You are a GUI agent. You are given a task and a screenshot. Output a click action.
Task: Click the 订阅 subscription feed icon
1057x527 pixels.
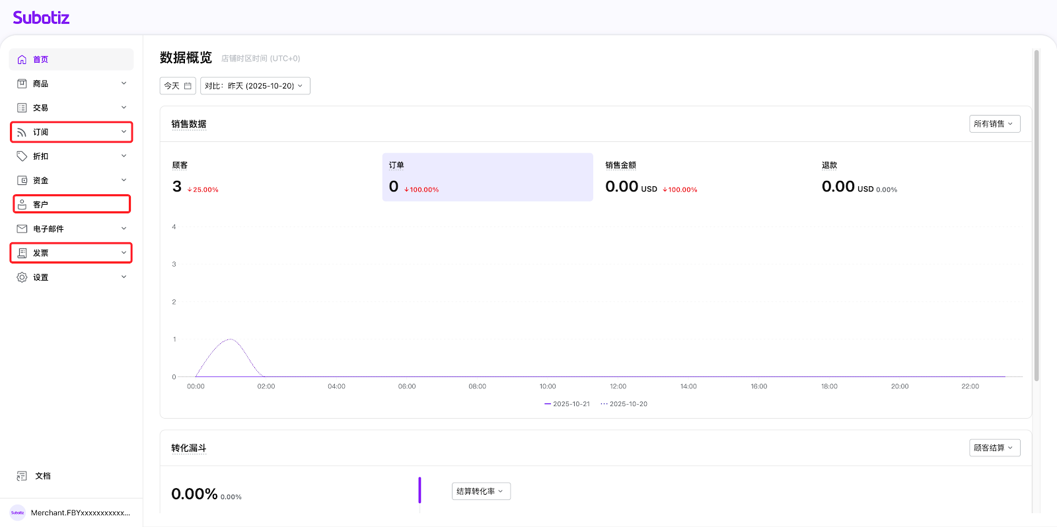(22, 132)
